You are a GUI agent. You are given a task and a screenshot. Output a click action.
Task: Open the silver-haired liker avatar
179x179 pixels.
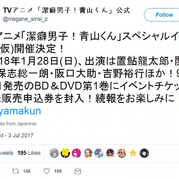point(54,153)
